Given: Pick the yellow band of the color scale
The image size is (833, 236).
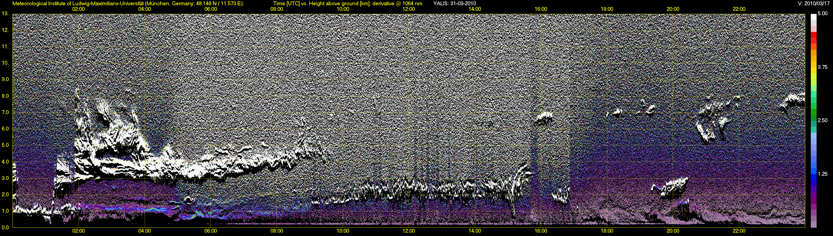Looking at the screenshot, I should tap(813, 71).
